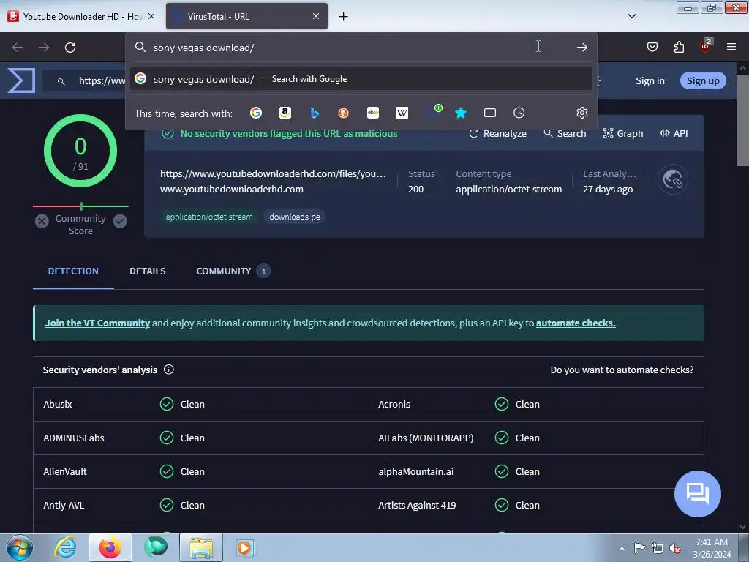Launch Internet Explorer from taskbar
This screenshot has width=749, height=562.
click(65, 547)
